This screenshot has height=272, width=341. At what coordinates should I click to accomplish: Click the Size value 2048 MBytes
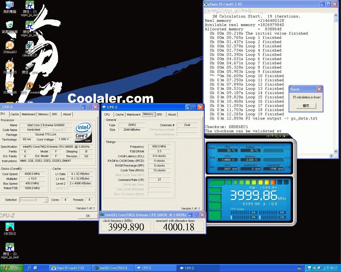tap(132, 130)
